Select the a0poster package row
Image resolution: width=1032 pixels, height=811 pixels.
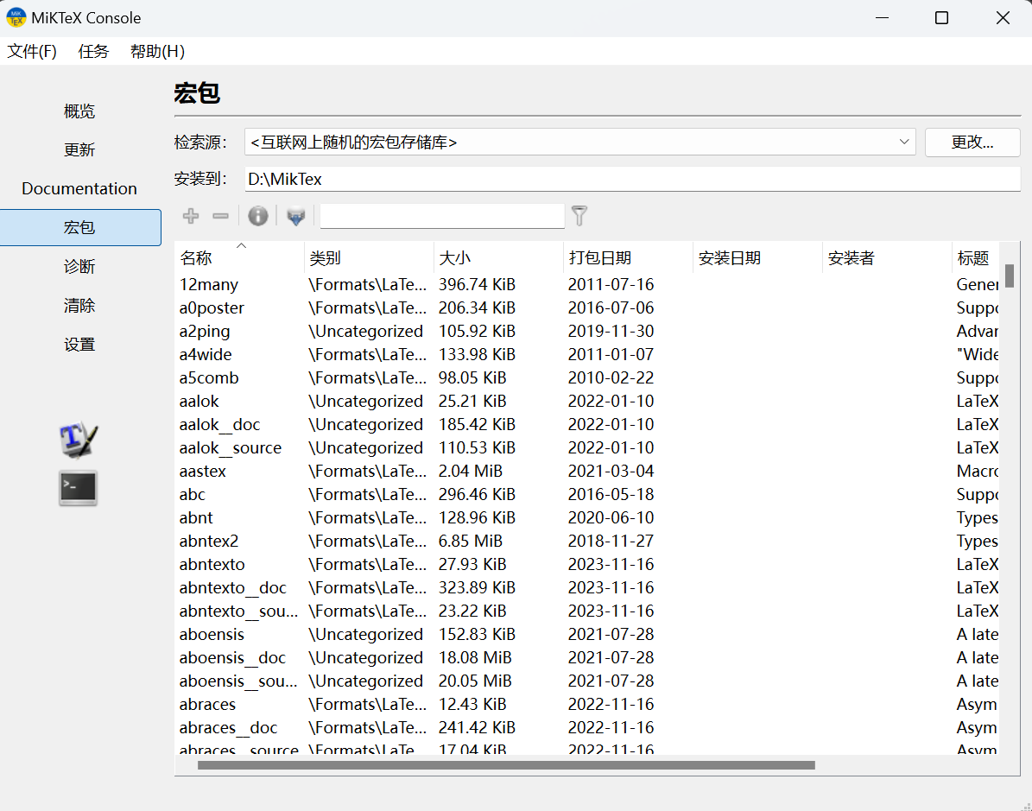[587, 307]
